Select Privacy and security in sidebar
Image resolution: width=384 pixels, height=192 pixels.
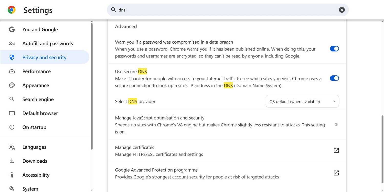coord(45,57)
